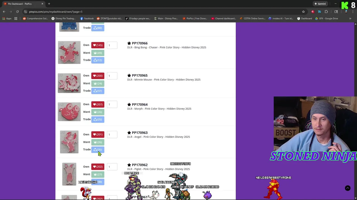Click the star icon beside PP170965
This screenshot has height=200, width=357.
click(x=129, y=76)
